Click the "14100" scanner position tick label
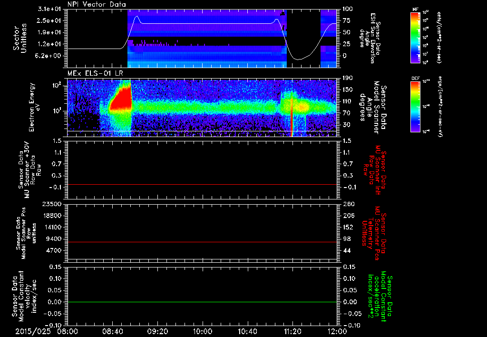The image size is (487, 337). [53, 227]
